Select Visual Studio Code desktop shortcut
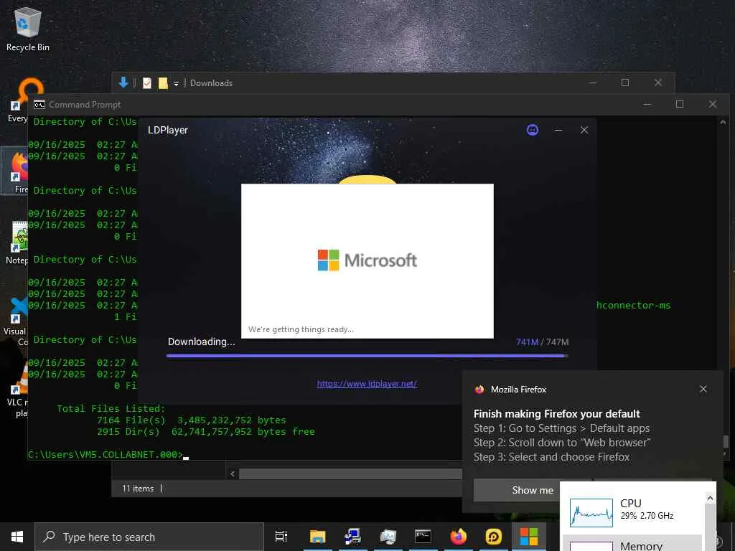 click(x=16, y=321)
